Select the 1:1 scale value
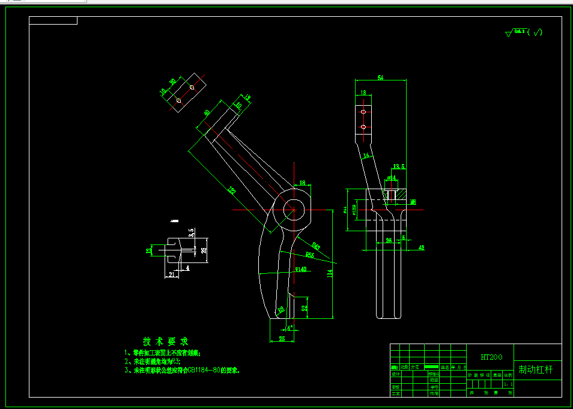 point(508,384)
